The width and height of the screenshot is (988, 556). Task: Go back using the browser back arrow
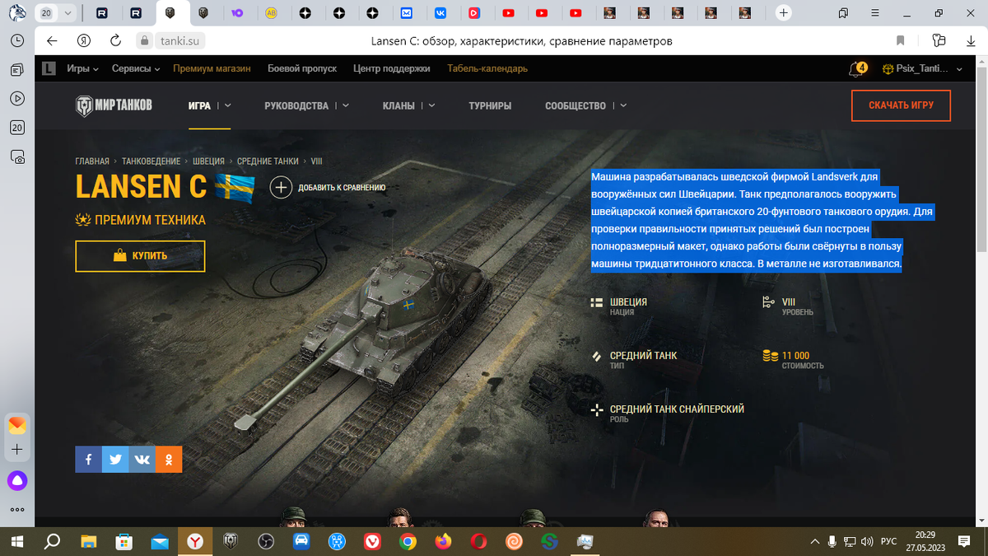(x=52, y=41)
